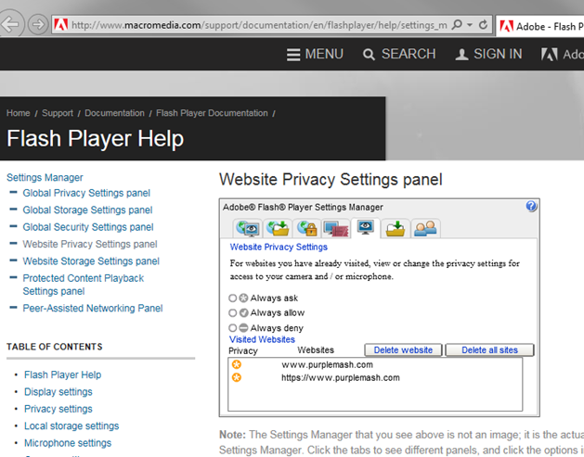This screenshot has width=584, height=457.
Task: Open Global Storage Settings panel link
Action: 87,210
